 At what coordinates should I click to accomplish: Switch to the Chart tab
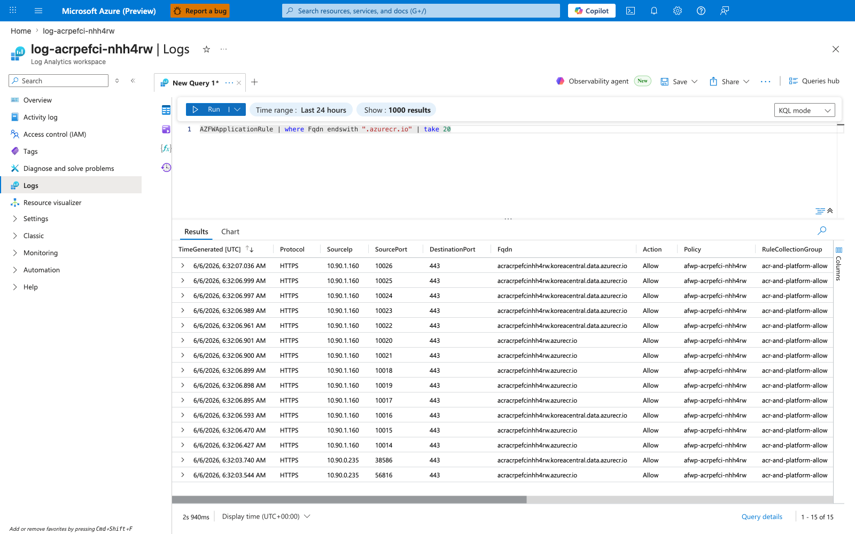[x=230, y=232]
